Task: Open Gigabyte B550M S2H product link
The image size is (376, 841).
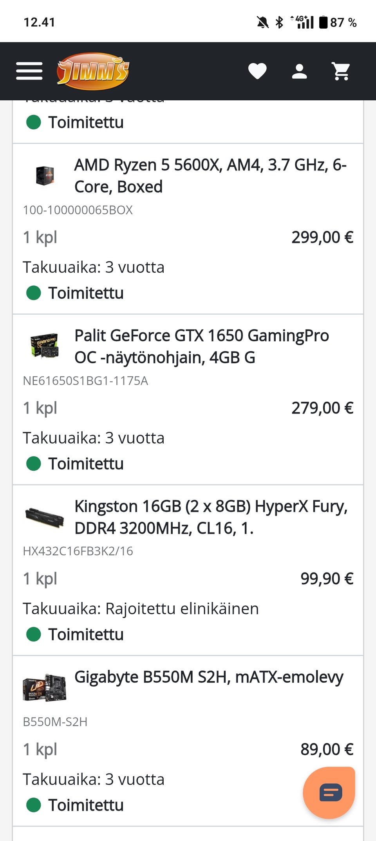Action: (x=209, y=677)
